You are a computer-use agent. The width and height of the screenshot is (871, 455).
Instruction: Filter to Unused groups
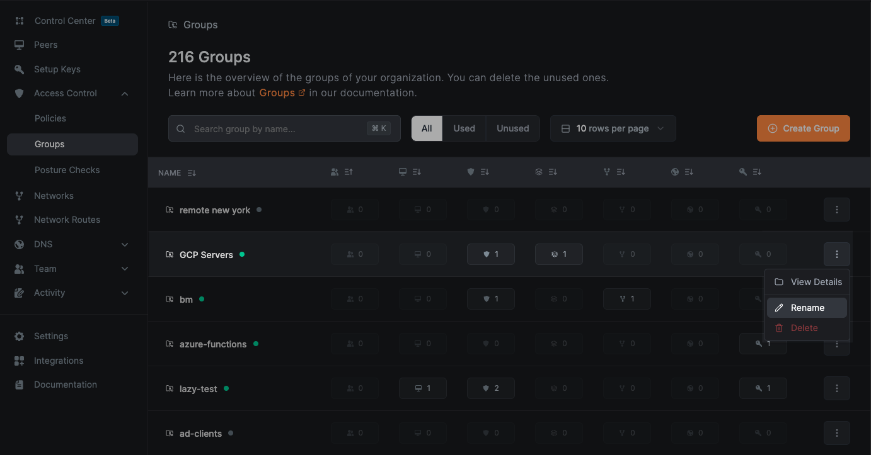tap(512, 128)
